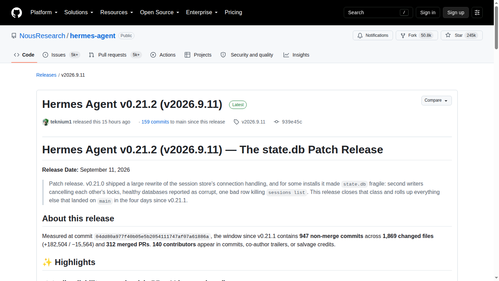Image resolution: width=499 pixels, height=281 pixels.
Task: Open the Security and quality tab
Action: point(247,55)
